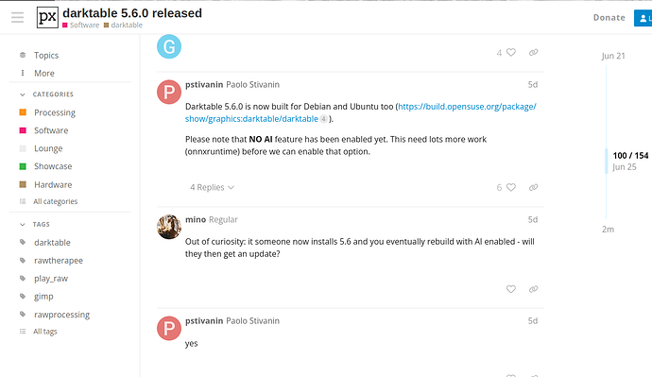652x377 pixels.
Task: Like the post showing 4 likes
Action: tap(510, 52)
